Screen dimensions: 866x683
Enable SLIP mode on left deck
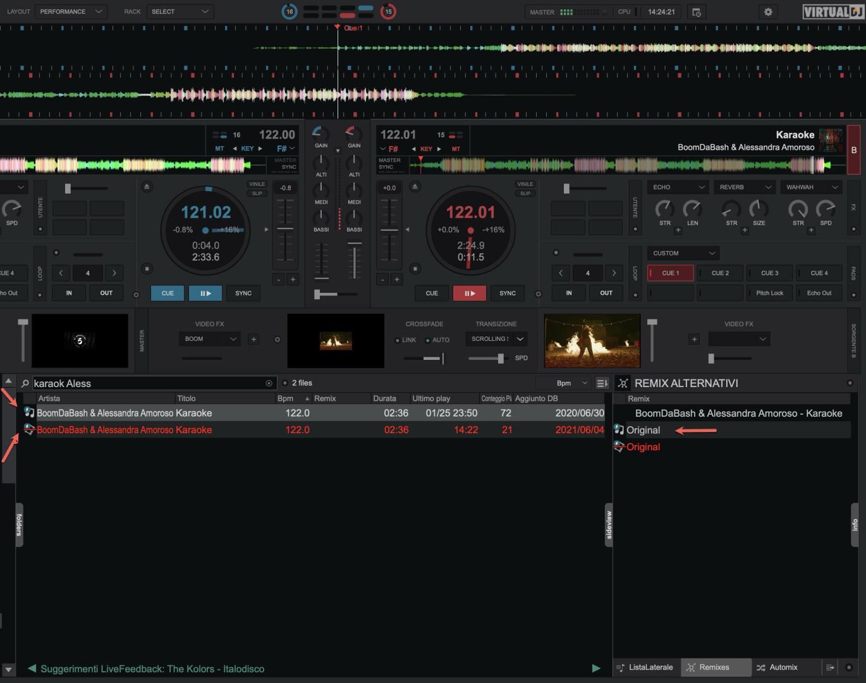pyautogui.click(x=257, y=193)
